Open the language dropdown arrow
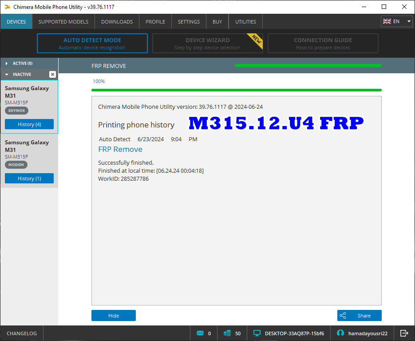 tap(409, 21)
